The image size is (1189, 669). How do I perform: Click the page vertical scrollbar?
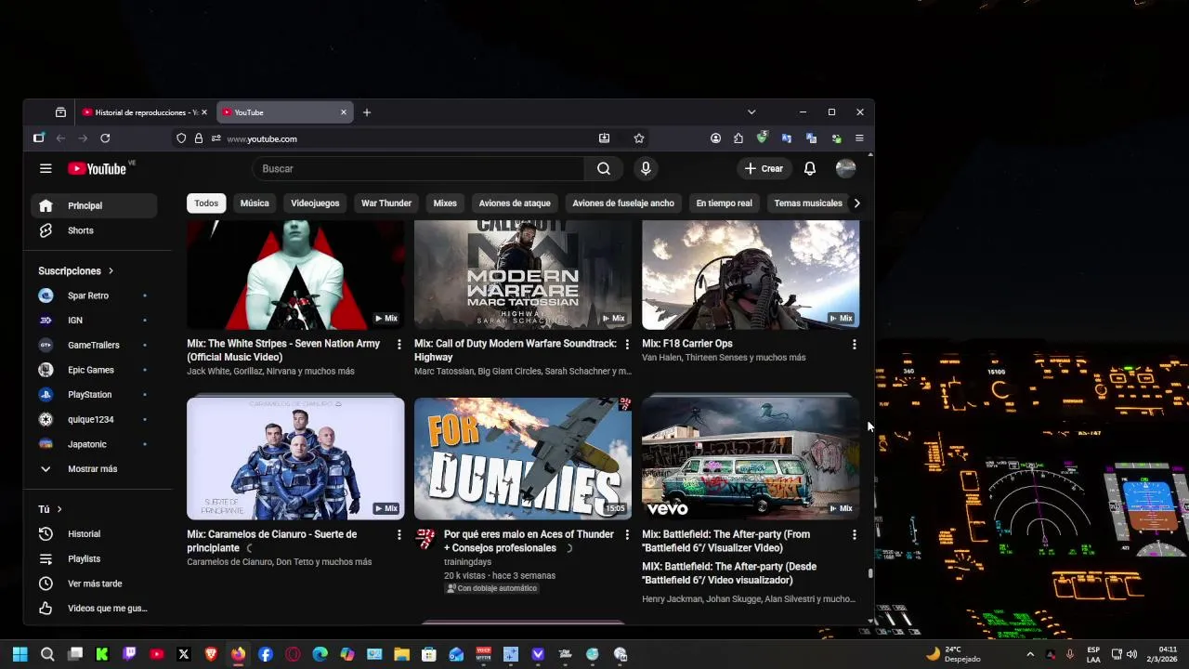(x=870, y=573)
